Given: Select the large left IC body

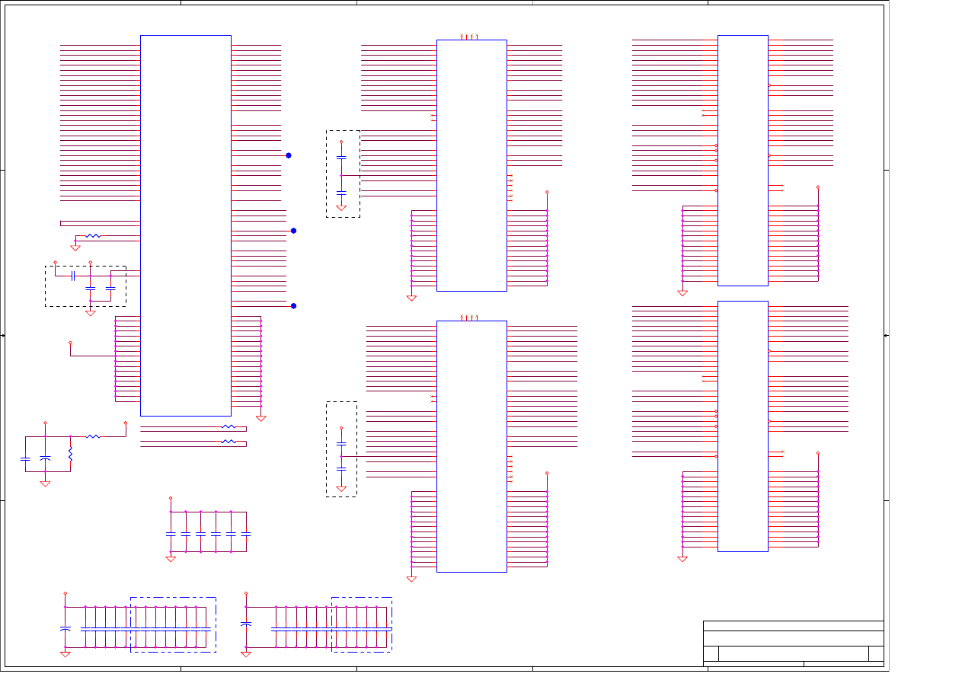Looking at the screenshot, I should tap(186, 225).
